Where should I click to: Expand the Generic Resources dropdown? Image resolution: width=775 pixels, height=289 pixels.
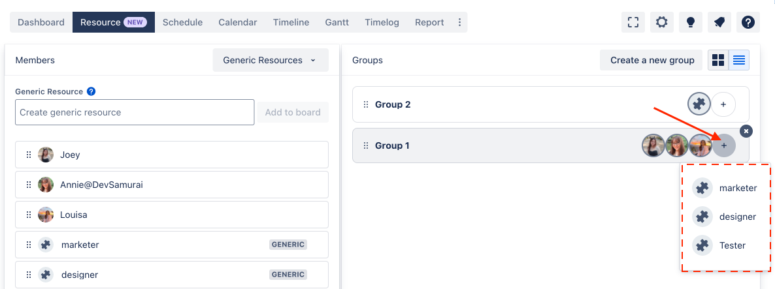[271, 60]
